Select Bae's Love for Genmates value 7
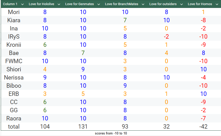The width and height of the screenshot is (221, 136). 83,53
